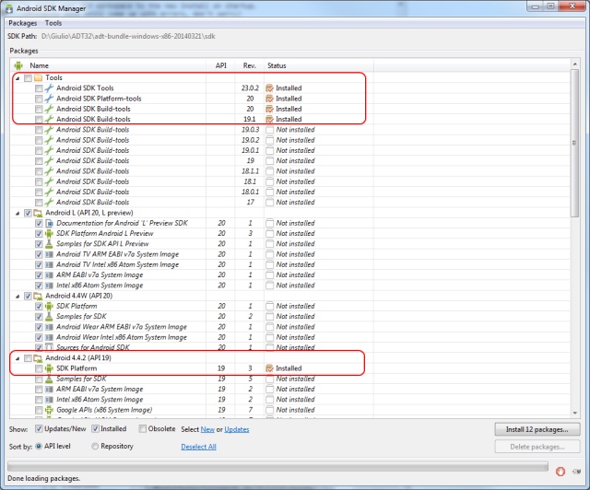The height and width of the screenshot is (490, 590).
Task: Click the wrench icon of Build-tools rev 17
Action: 49,203
